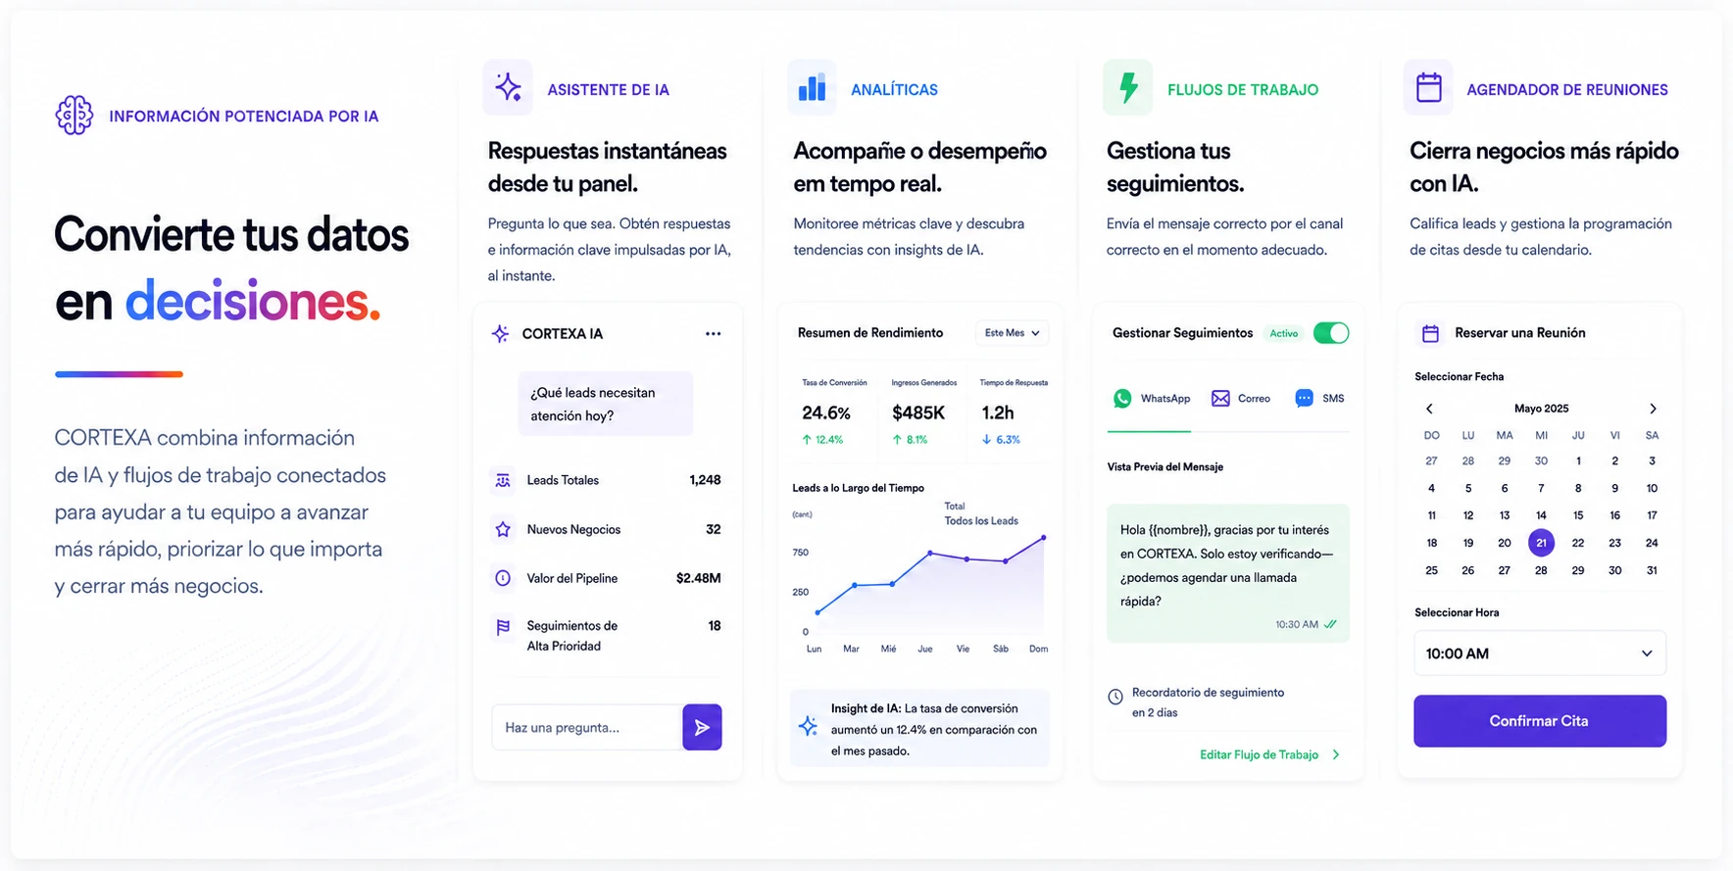Select the WhatsApp channel tab
1733x871 pixels.
tap(1152, 399)
